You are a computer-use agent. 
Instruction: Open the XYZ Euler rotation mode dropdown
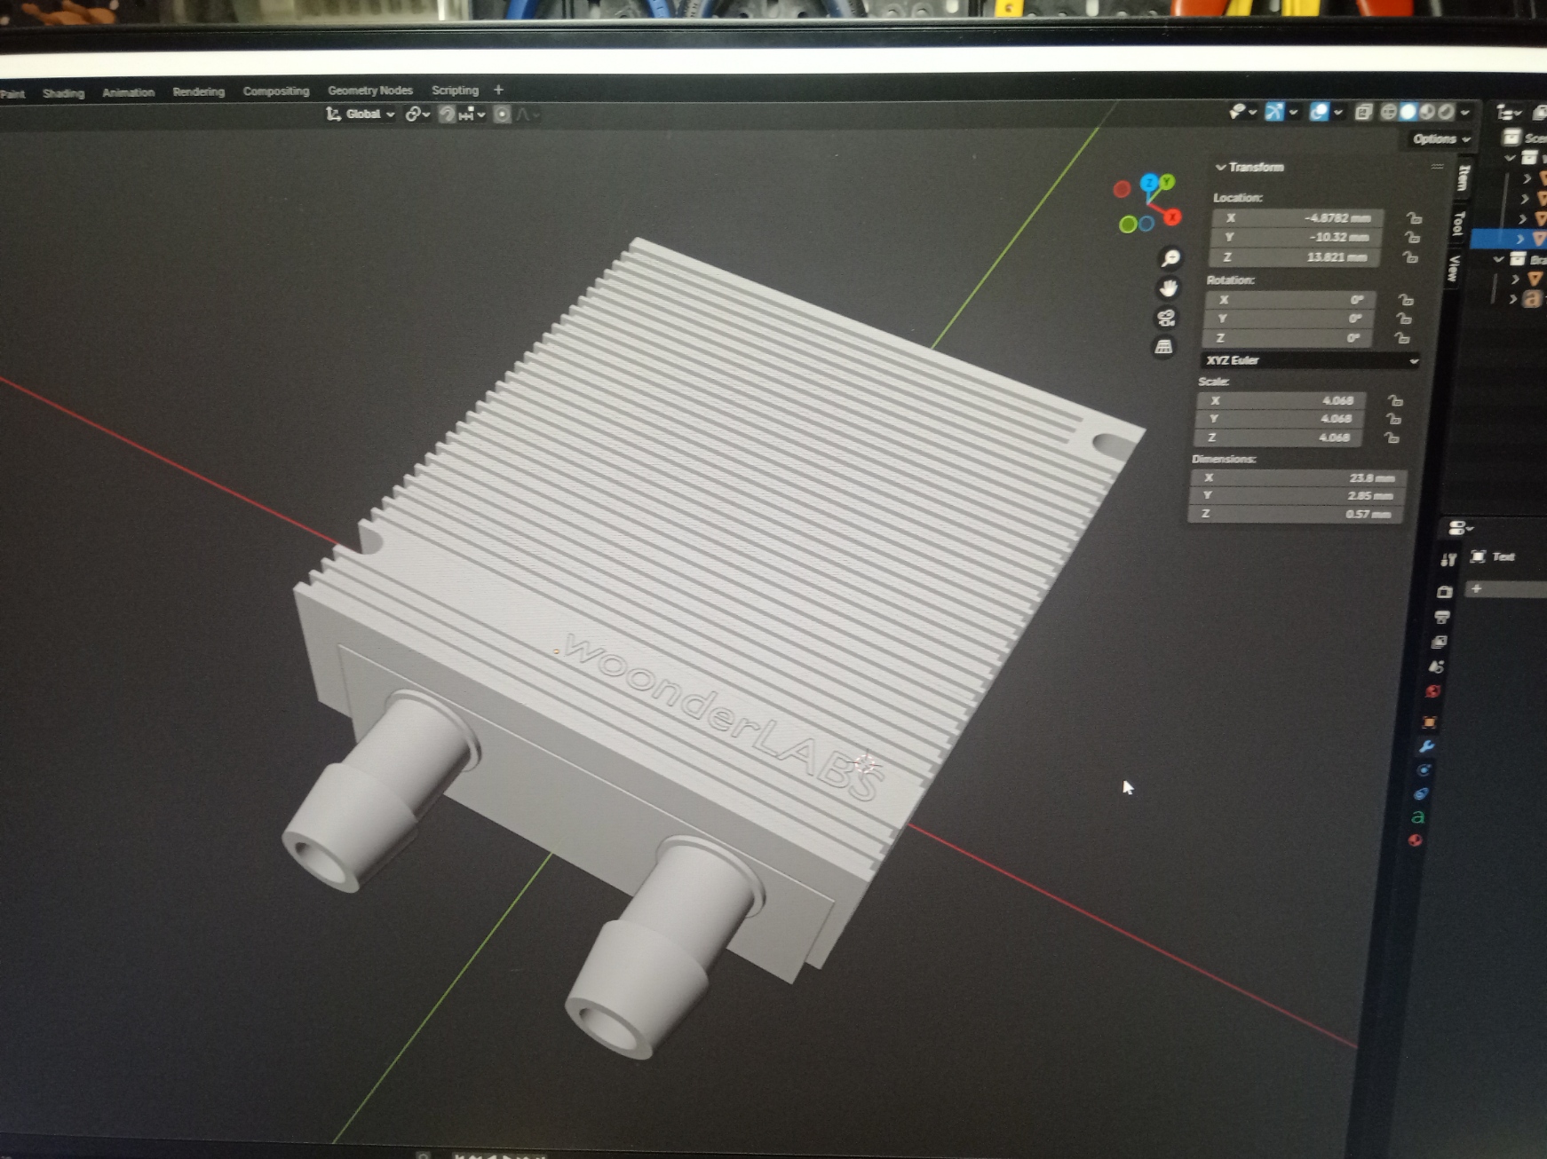(x=1309, y=360)
